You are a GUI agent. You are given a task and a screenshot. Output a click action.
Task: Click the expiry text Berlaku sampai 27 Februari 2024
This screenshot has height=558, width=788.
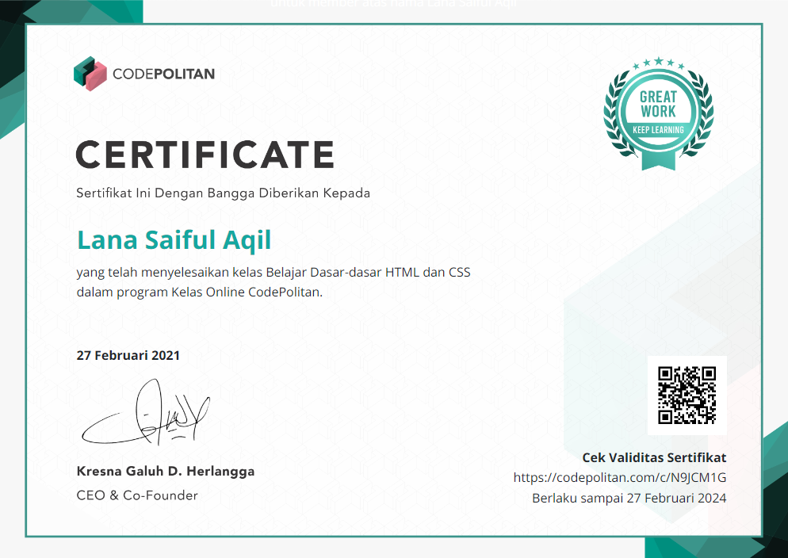tap(629, 498)
